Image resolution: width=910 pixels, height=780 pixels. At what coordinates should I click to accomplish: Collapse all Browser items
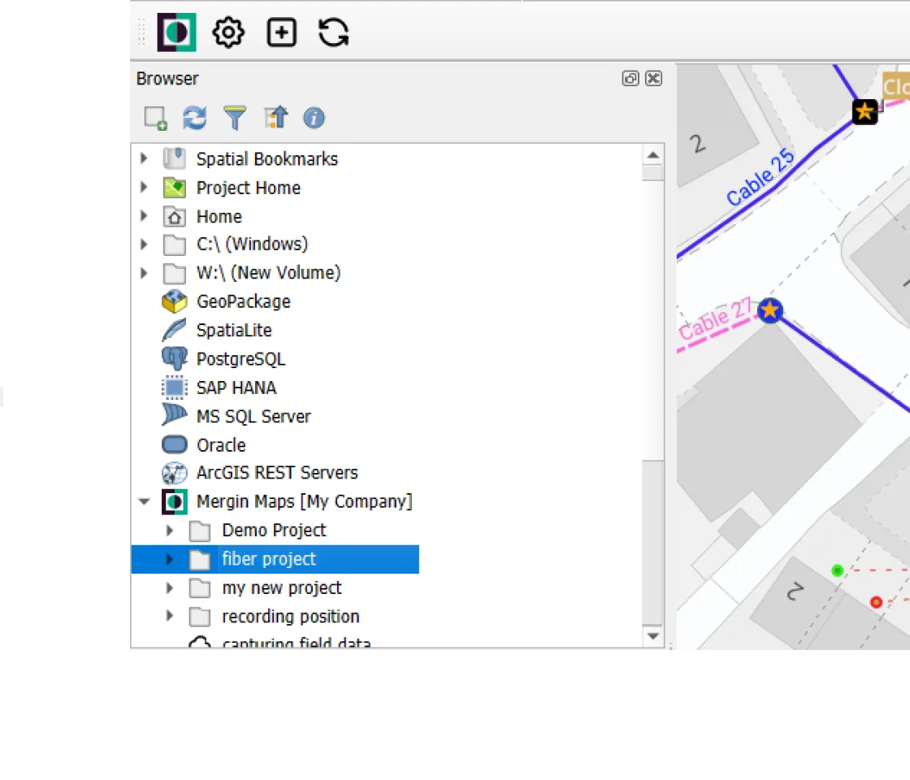pyautogui.click(x=275, y=118)
